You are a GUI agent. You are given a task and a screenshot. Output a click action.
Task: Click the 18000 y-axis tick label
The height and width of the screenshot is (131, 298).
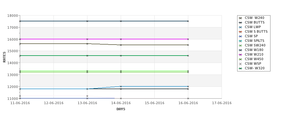pyautogui.click(x=13, y=16)
